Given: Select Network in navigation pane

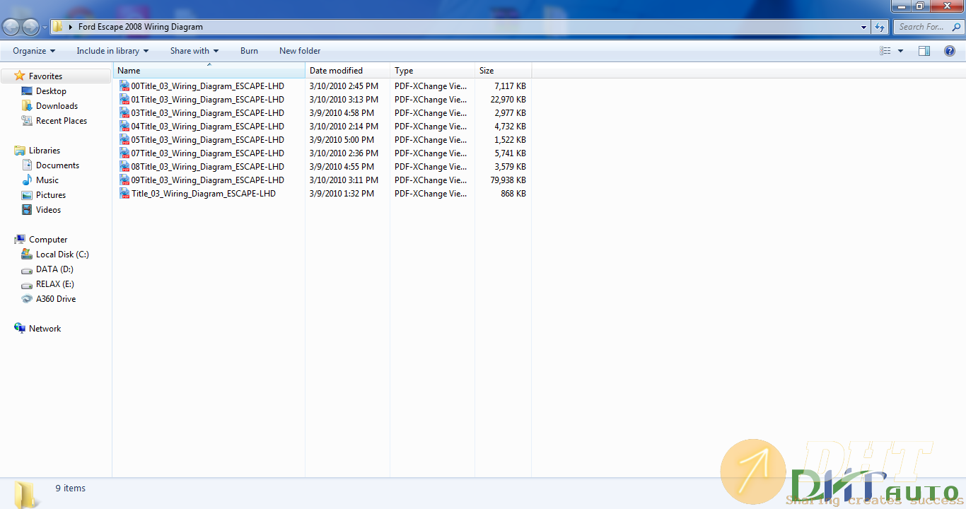Looking at the screenshot, I should [45, 329].
